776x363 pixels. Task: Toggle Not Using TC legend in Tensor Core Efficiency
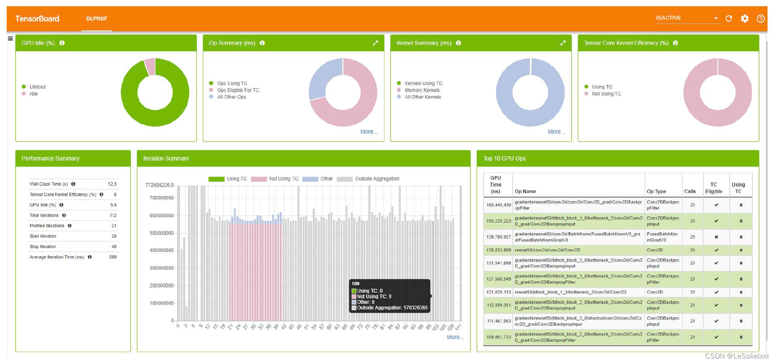tap(603, 94)
